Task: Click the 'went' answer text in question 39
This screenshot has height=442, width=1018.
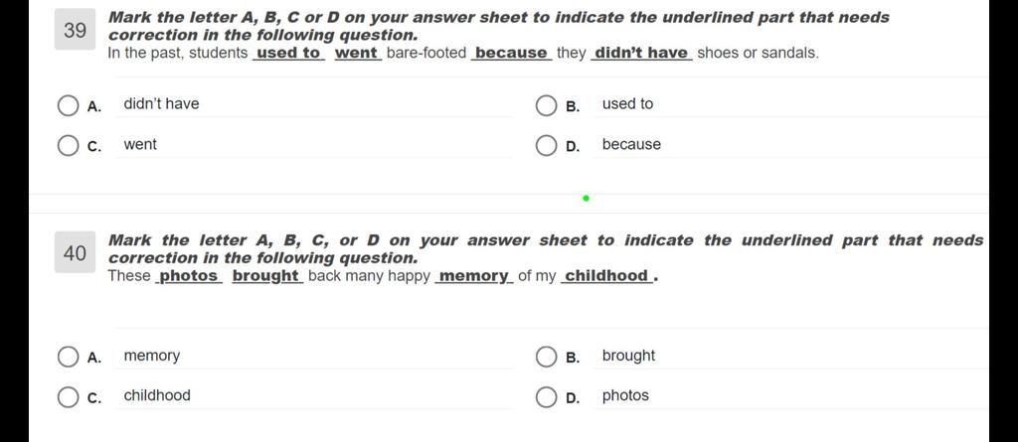Action: pos(140,144)
